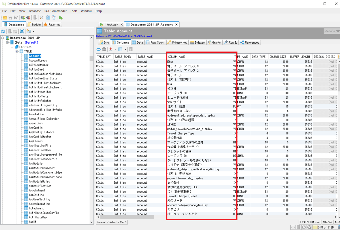Image resolution: width=340 pixels, height=231 pixels.
Task: Select the ActivityParty table in tree
Action: [x=39, y=96]
